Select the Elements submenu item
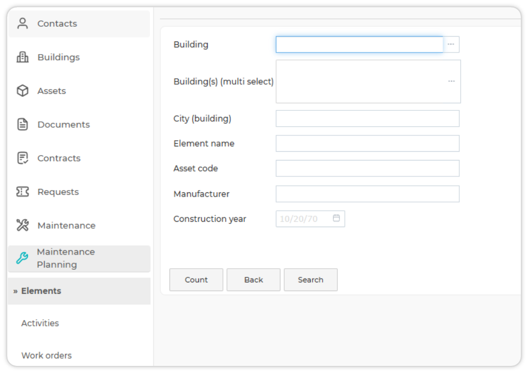 point(79,291)
